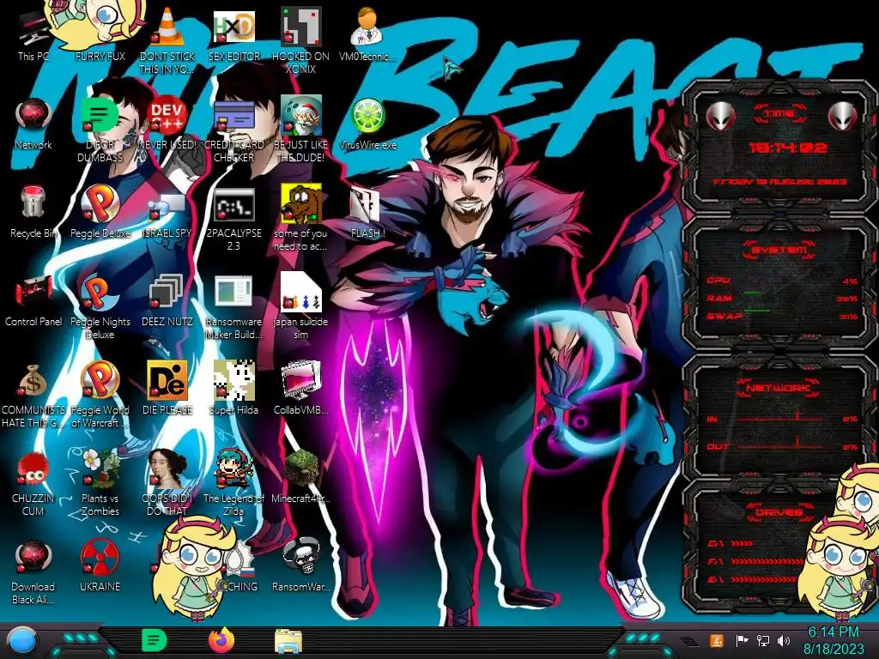879x659 pixels.
Task: Open the green chat-bubble icon on desktop
Action: (100, 116)
